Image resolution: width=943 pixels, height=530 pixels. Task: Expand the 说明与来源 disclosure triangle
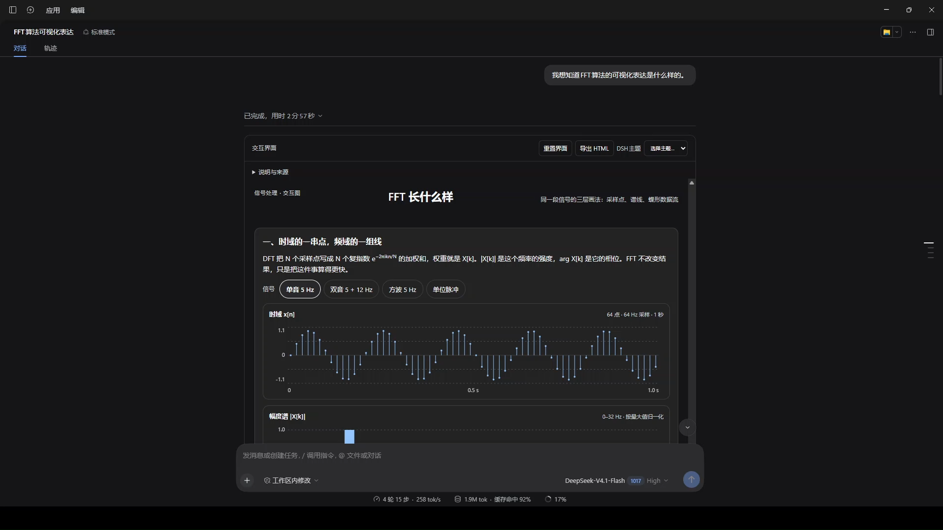click(x=270, y=172)
